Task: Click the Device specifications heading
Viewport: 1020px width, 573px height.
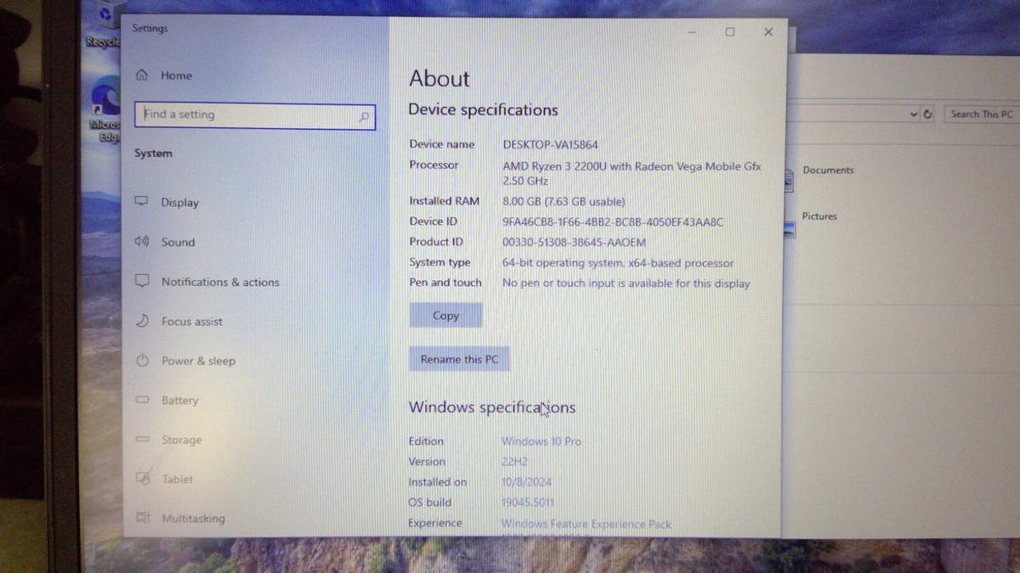Action: click(x=483, y=110)
